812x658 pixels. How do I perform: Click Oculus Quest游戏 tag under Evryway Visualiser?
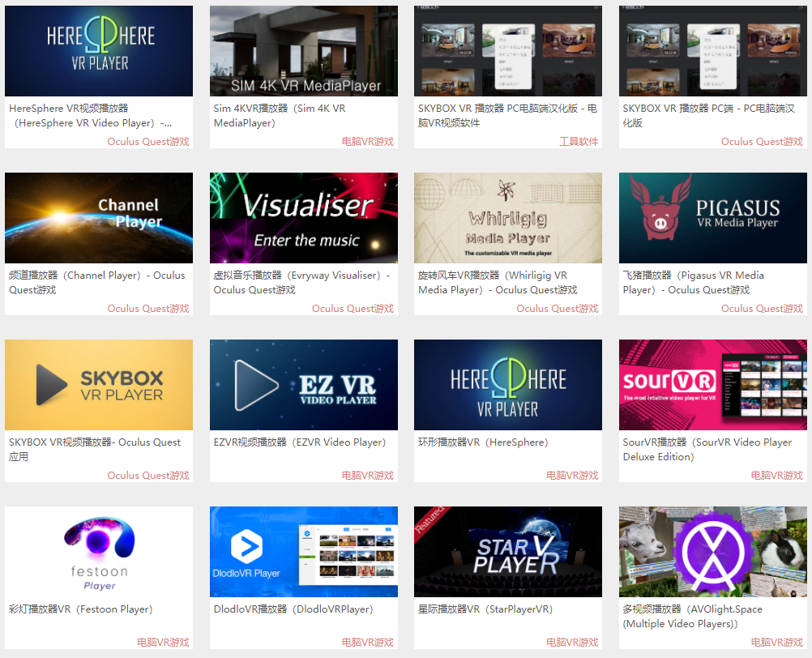353,309
